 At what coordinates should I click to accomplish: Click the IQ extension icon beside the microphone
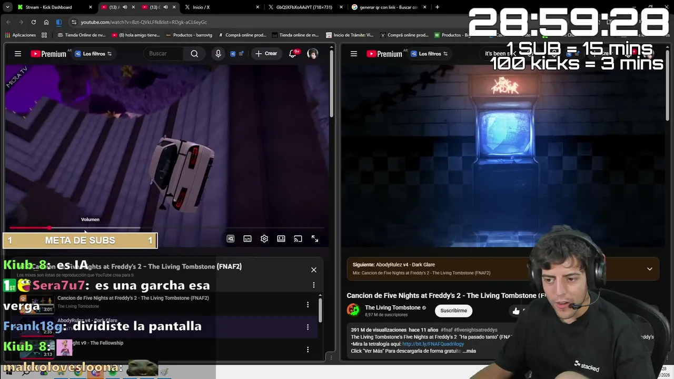click(x=233, y=54)
